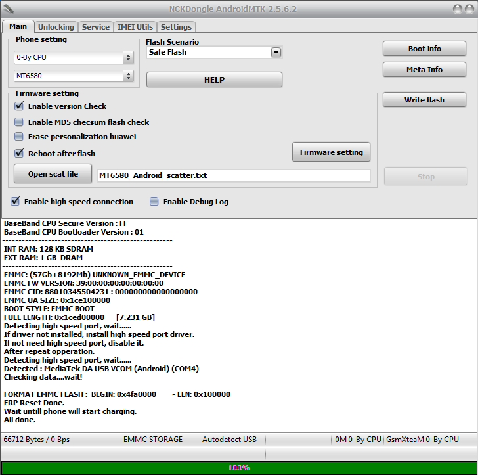The height and width of the screenshot is (475, 478).
Task: Click the 'All done.' log line
Action: [x=20, y=420]
